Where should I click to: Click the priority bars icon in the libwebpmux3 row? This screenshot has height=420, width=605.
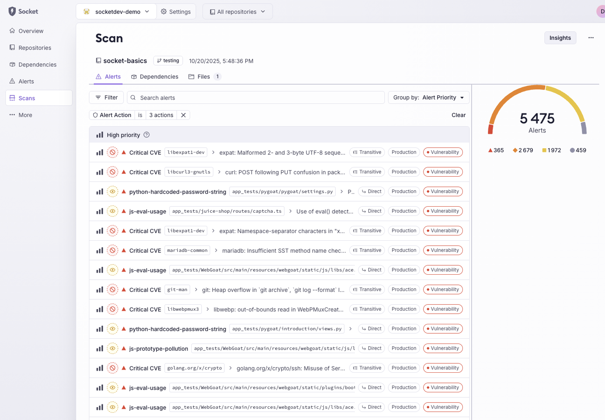click(x=100, y=309)
